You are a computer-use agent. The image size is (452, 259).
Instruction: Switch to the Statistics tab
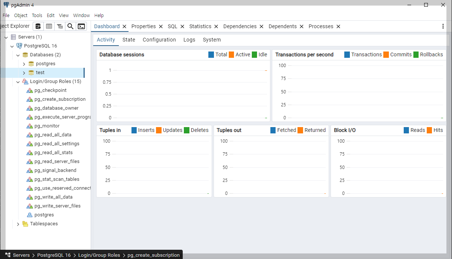200,26
